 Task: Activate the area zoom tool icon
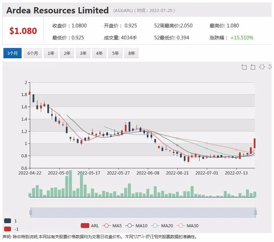[244, 67]
